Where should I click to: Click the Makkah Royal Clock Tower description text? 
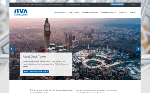click(x=46, y=64)
